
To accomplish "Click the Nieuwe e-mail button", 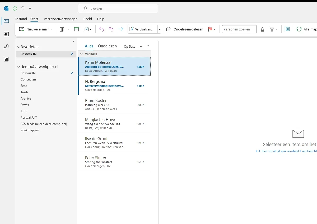I will [34, 29].
